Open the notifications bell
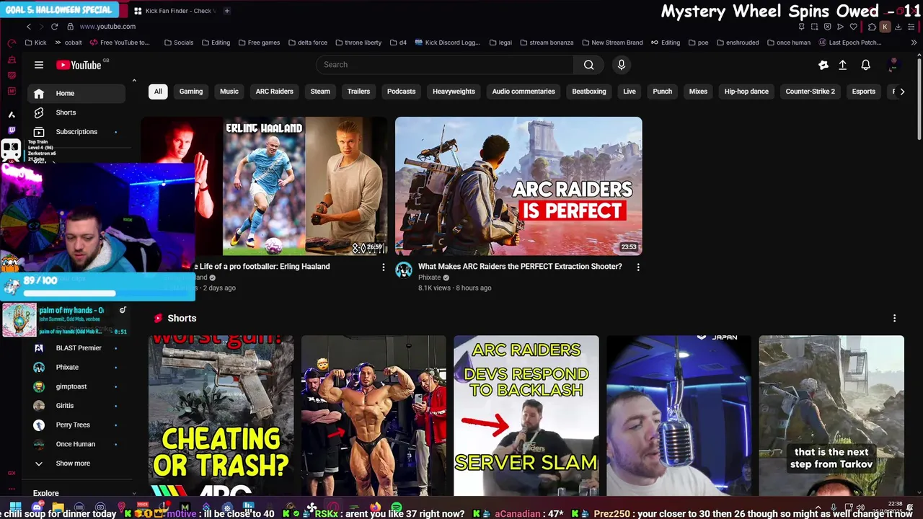This screenshot has height=519, width=923. (x=865, y=65)
